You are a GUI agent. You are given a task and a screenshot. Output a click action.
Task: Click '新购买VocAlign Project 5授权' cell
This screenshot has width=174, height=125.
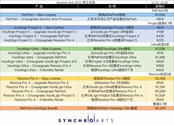(112, 27)
